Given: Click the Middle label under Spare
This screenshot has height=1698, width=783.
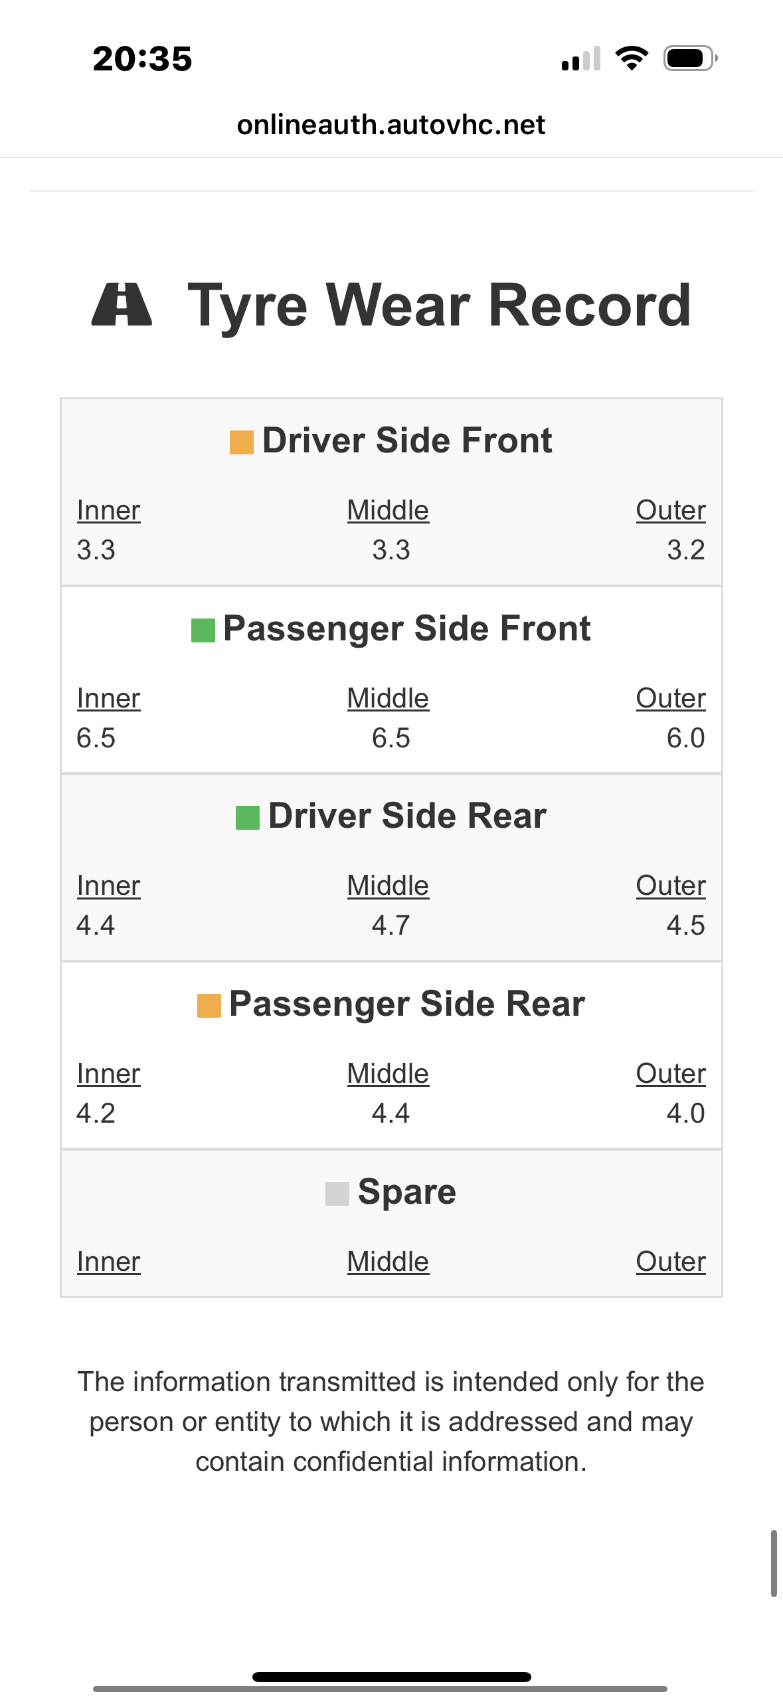Looking at the screenshot, I should coord(388,1262).
